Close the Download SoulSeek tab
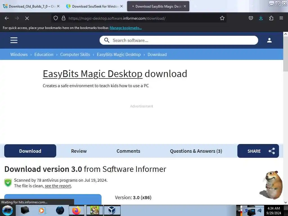This screenshot has height=216, width=288. pyautogui.click(x=121, y=6)
